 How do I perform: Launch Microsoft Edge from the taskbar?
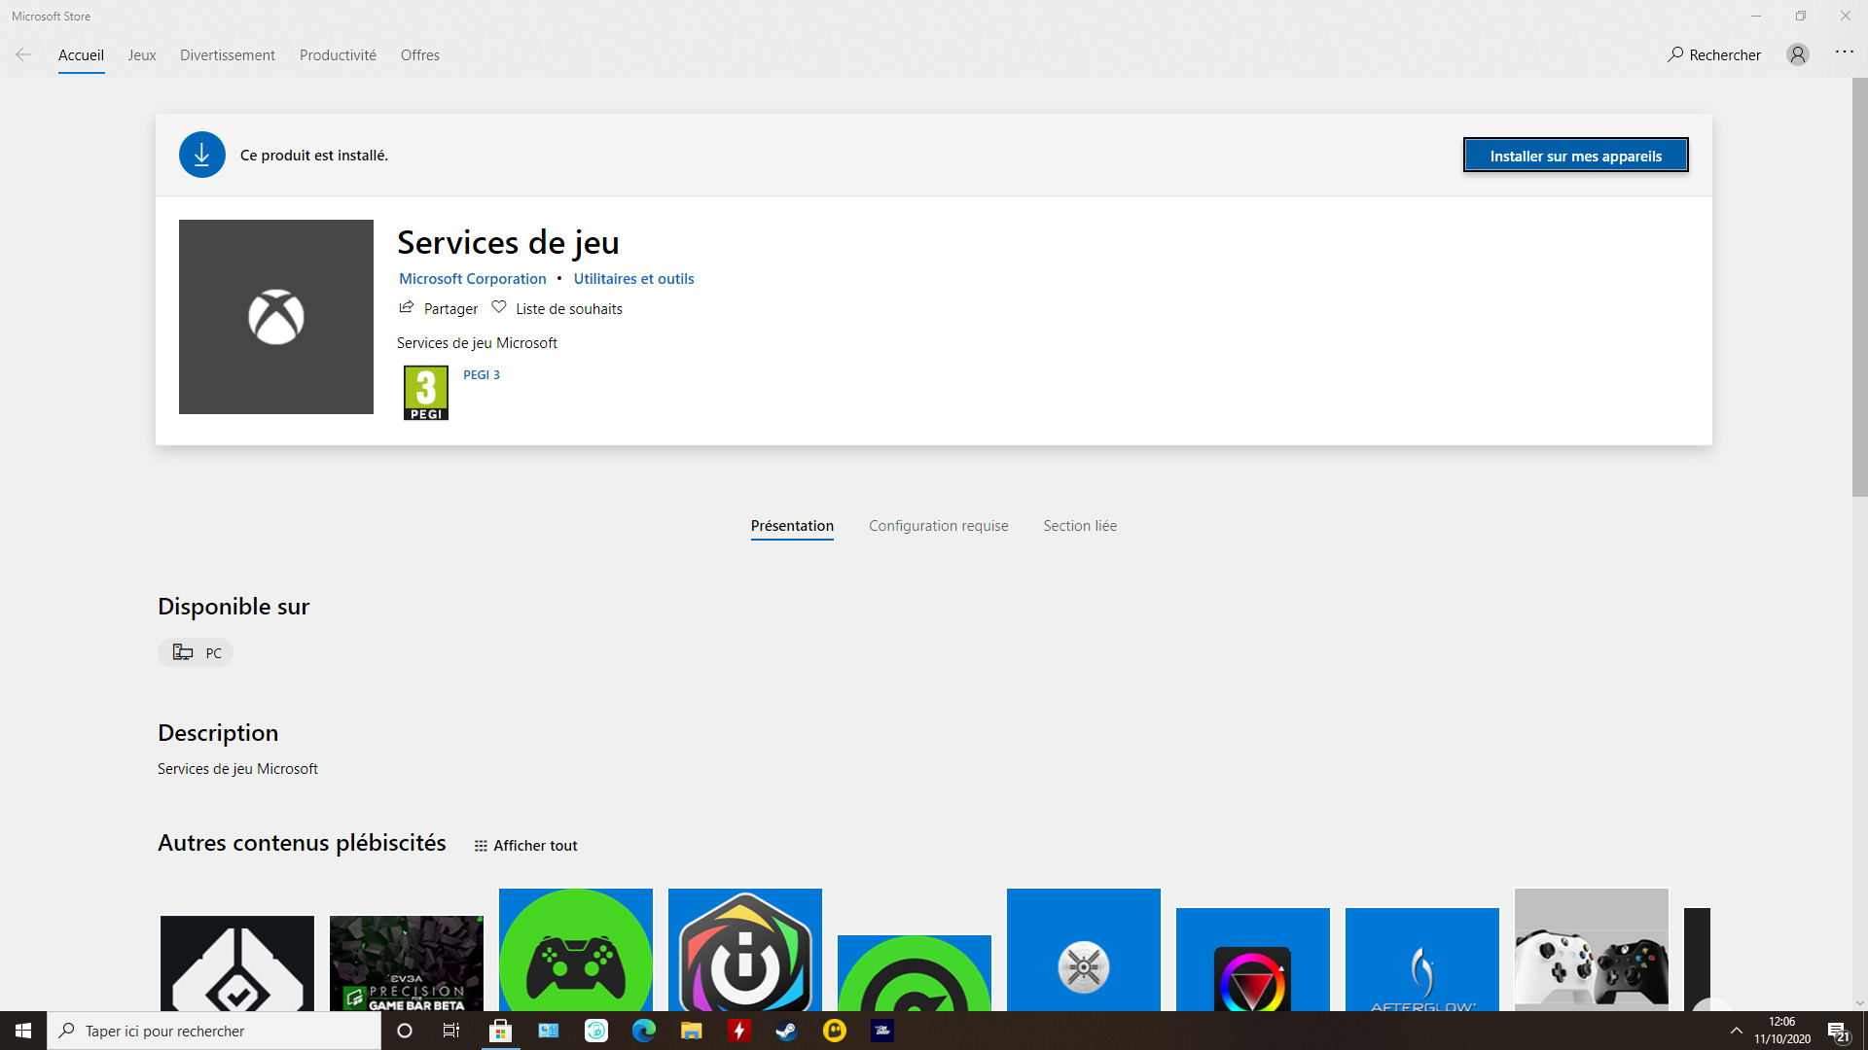pos(644,1031)
